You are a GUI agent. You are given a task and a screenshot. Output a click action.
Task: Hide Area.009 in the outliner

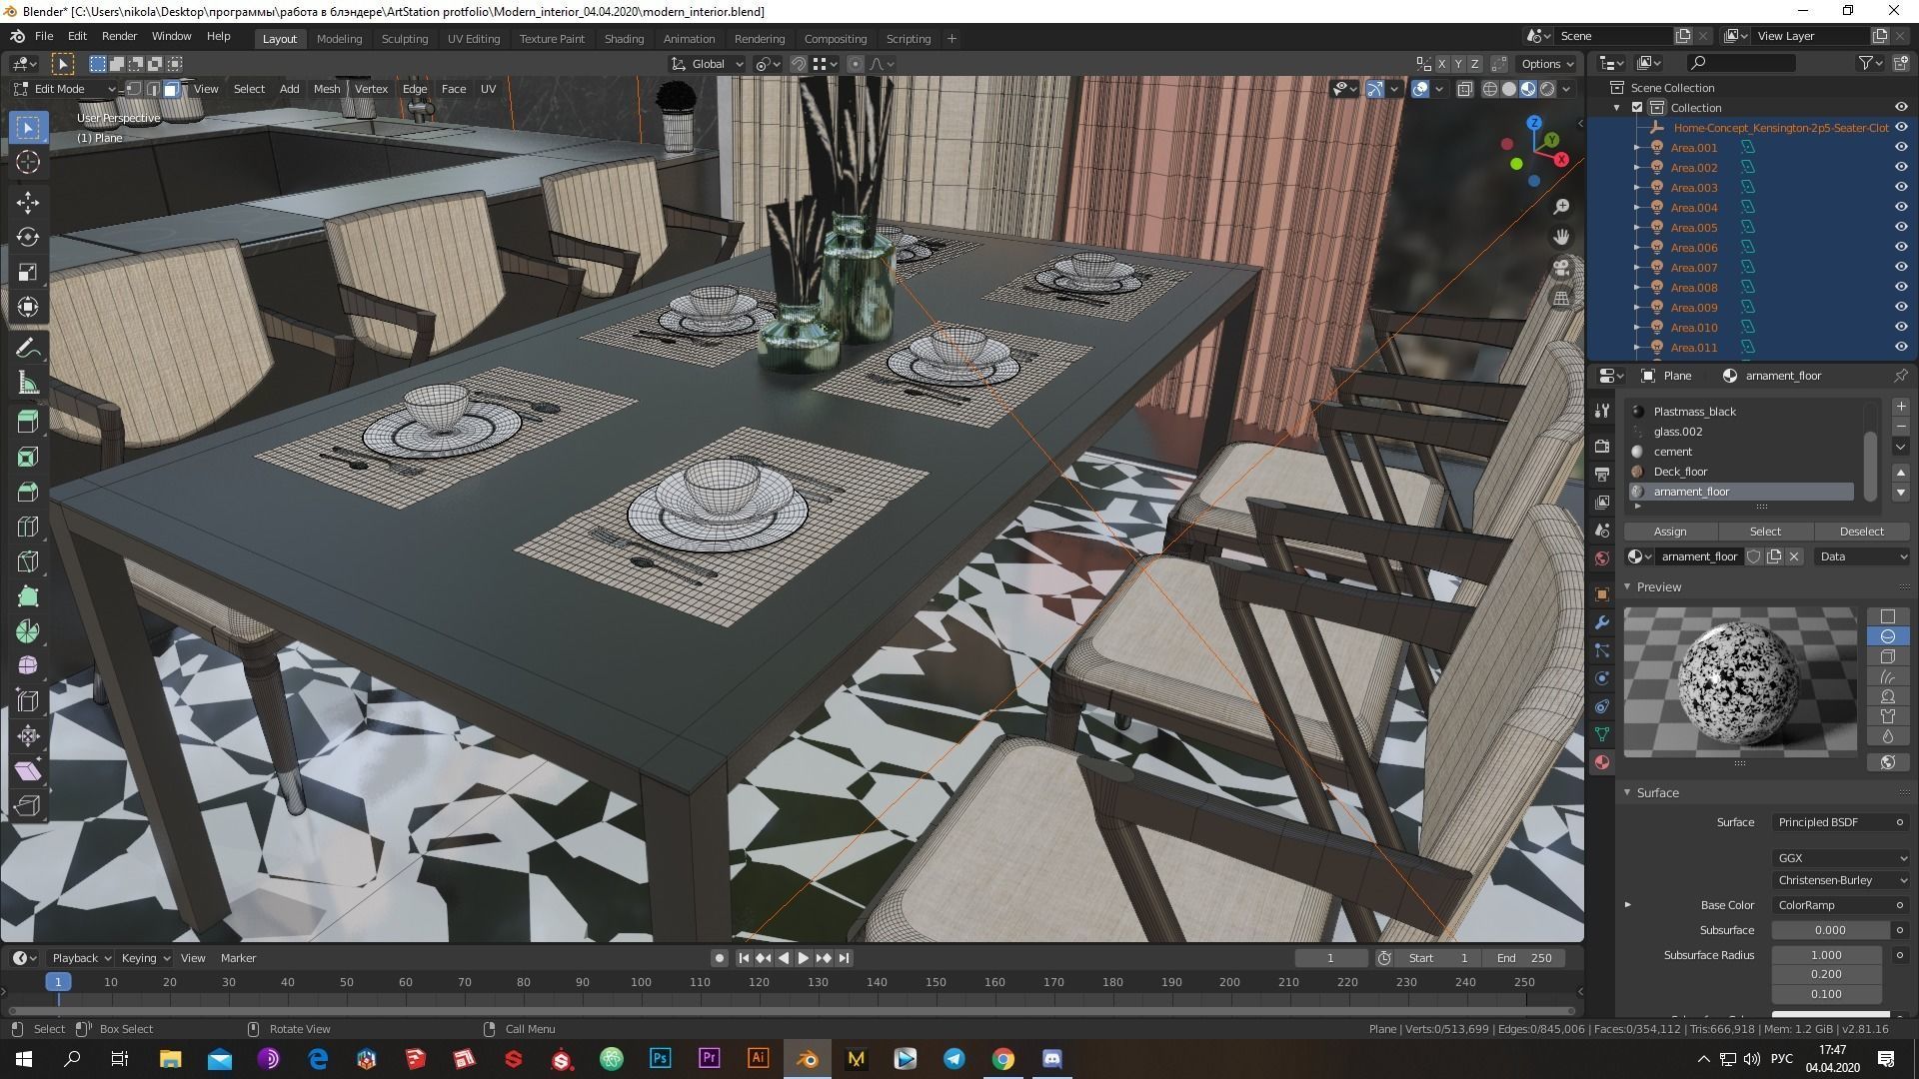pyautogui.click(x=1901, y=307)
